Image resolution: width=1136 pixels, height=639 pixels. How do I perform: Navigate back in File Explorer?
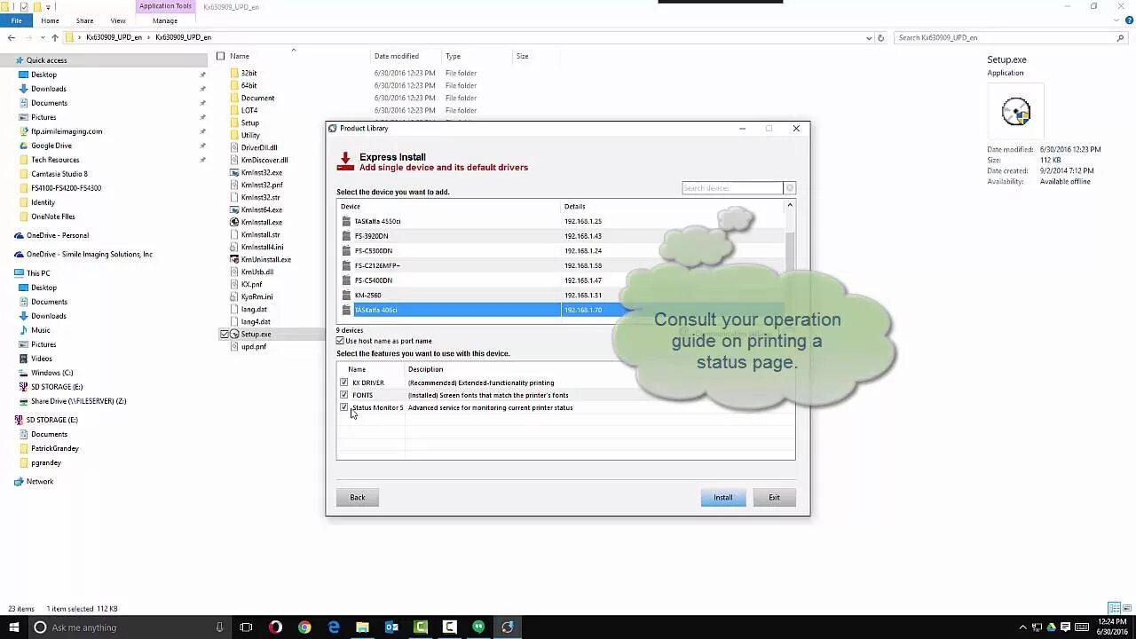tap(11, 37)
